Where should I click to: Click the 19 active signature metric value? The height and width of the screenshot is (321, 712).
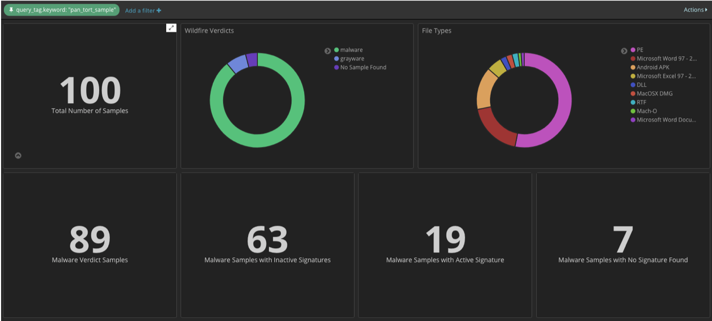(445, 240)
